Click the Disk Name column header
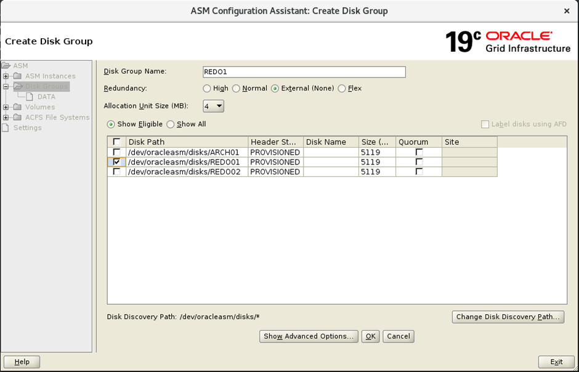 (x=331, y=142)
